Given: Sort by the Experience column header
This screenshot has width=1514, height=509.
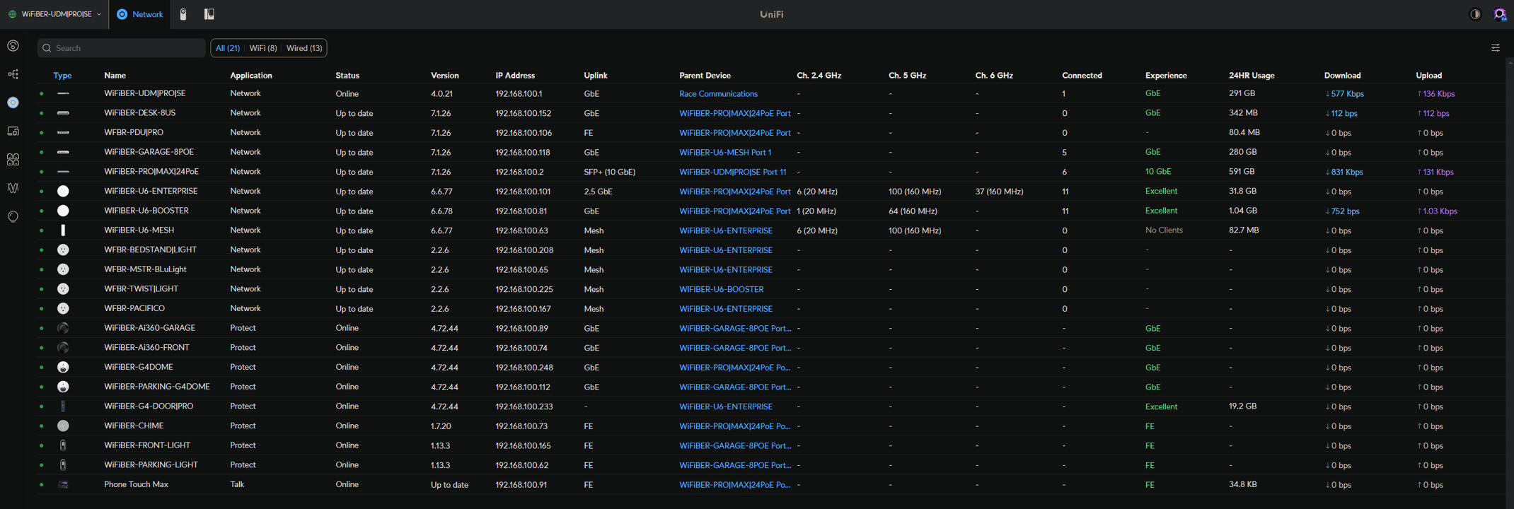Looking at the screenshot, I should (x=1166, y=75).
